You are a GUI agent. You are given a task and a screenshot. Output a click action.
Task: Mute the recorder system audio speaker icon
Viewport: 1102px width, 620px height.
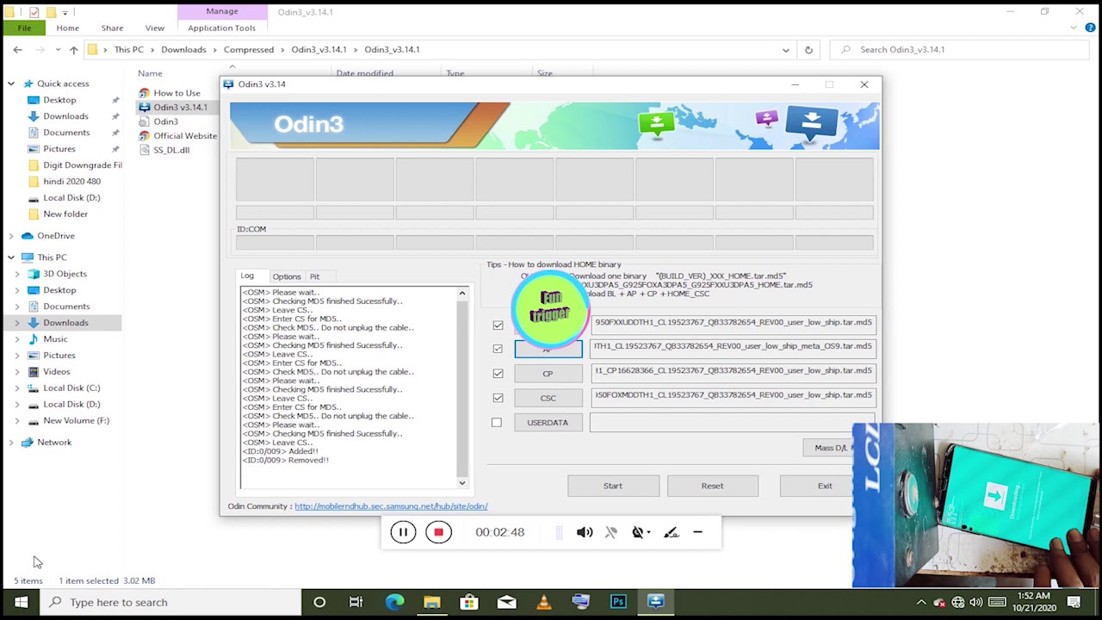point(585,532)
